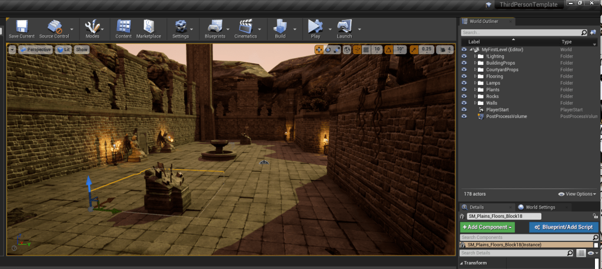Screen dimensions: 602x269
Task: Collapse the Transform section
Action: [x=463, y=263]
